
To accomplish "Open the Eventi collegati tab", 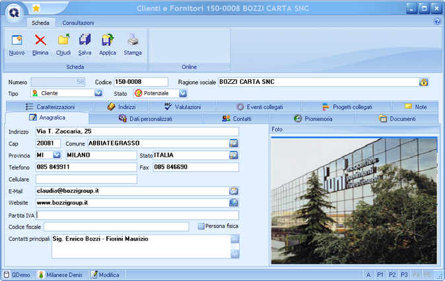I will [x=259, y=107].
